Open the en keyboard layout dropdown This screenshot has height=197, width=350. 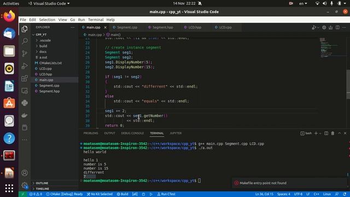coord(303,4)
